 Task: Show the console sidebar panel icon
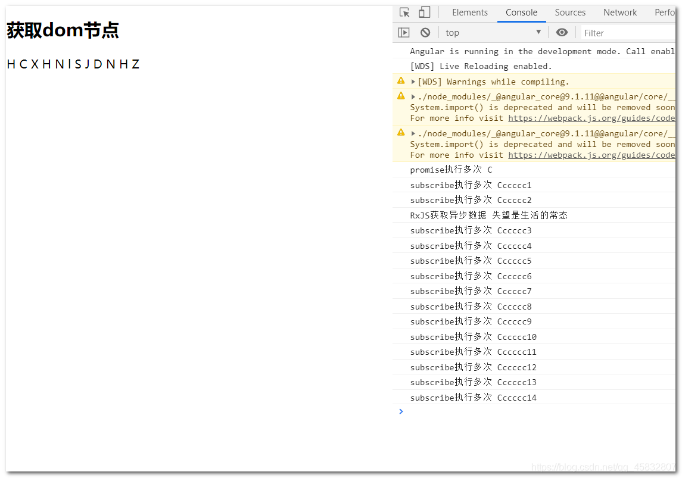pyautogui.click(x=404, y=33)
